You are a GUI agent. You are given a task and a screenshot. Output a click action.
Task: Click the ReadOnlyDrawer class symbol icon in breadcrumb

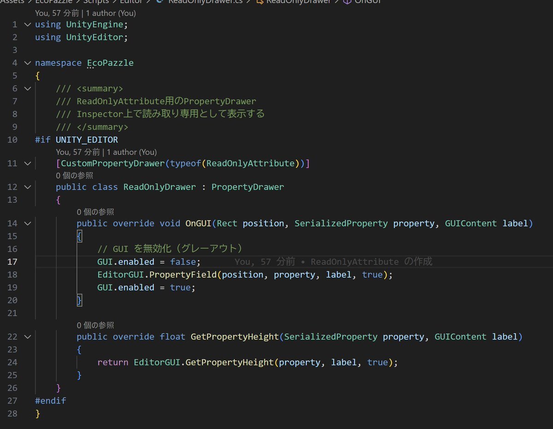pyautogui.click(x=259, y=1)
